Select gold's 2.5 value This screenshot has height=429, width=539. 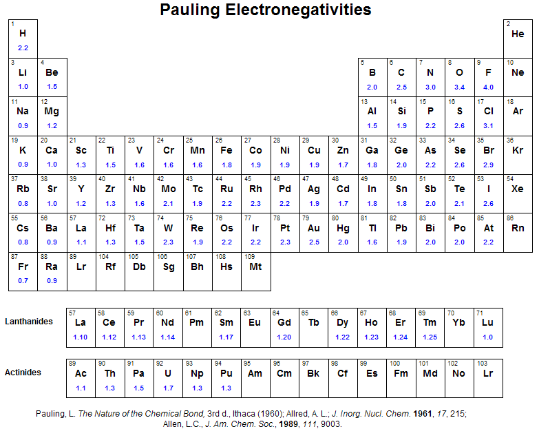(x=314, y=242)
